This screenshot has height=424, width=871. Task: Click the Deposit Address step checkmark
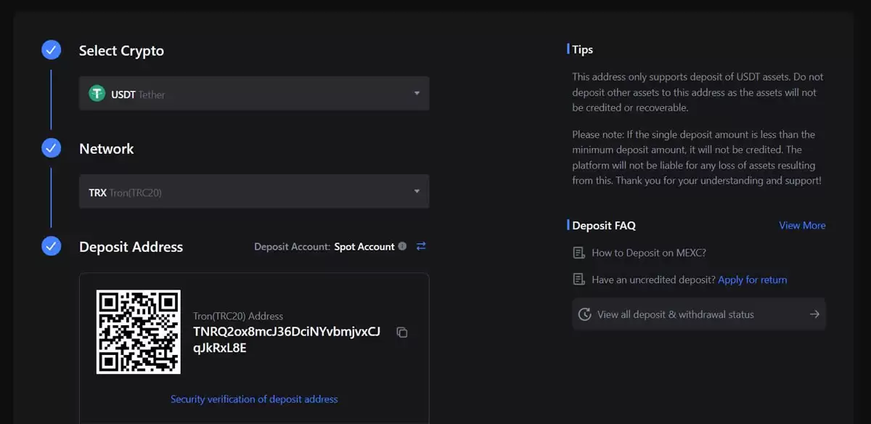pos(51,246)
